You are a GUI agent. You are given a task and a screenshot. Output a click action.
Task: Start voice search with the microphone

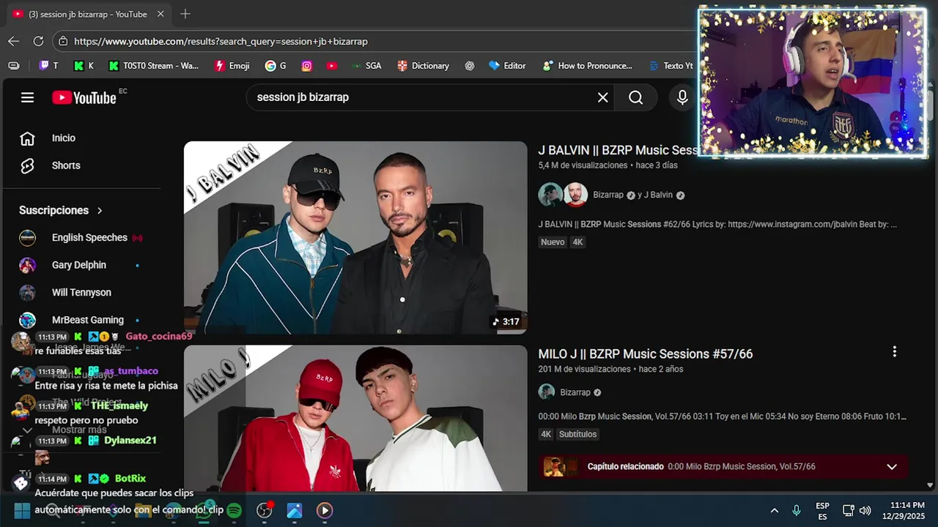pyautogui.click(x=682, y=97)
